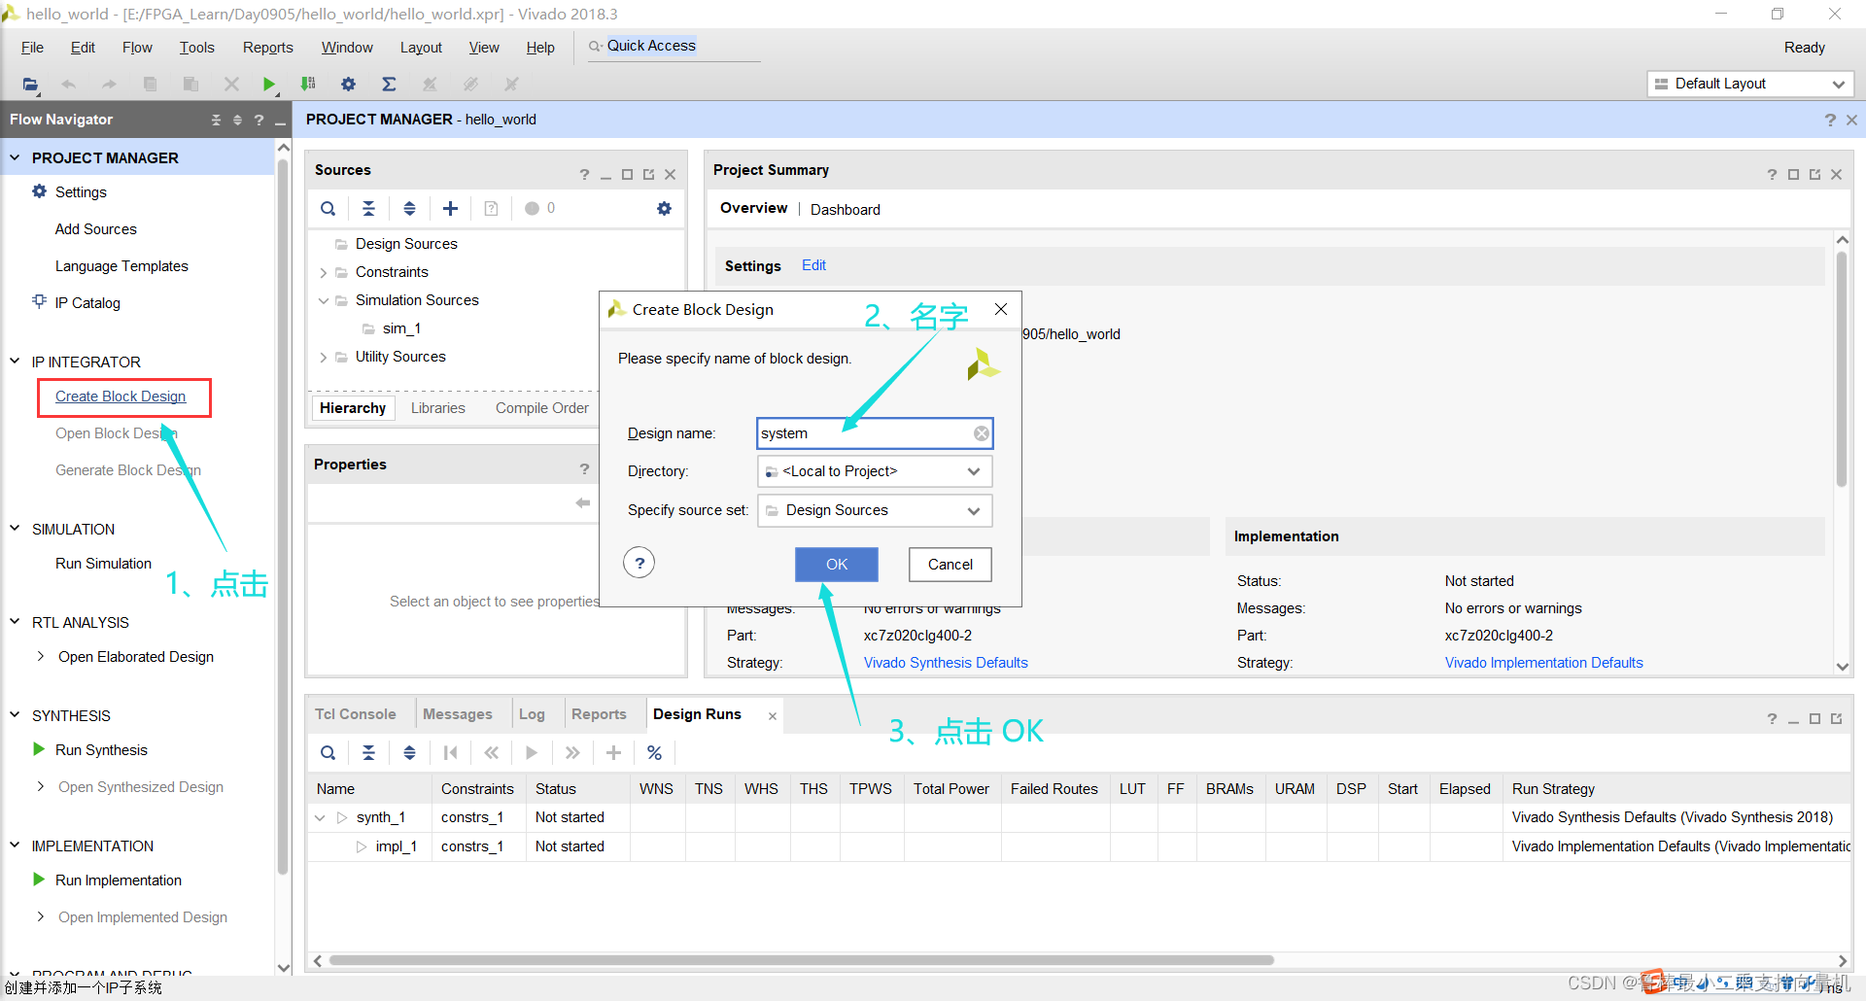The height and width of the screenshot is (1001, 1866).
Task: Open help in Create Block Design dialog
Action: pos(639,563)
